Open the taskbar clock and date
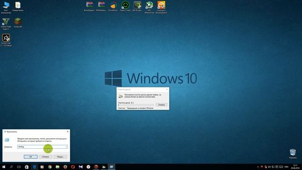 295,167
